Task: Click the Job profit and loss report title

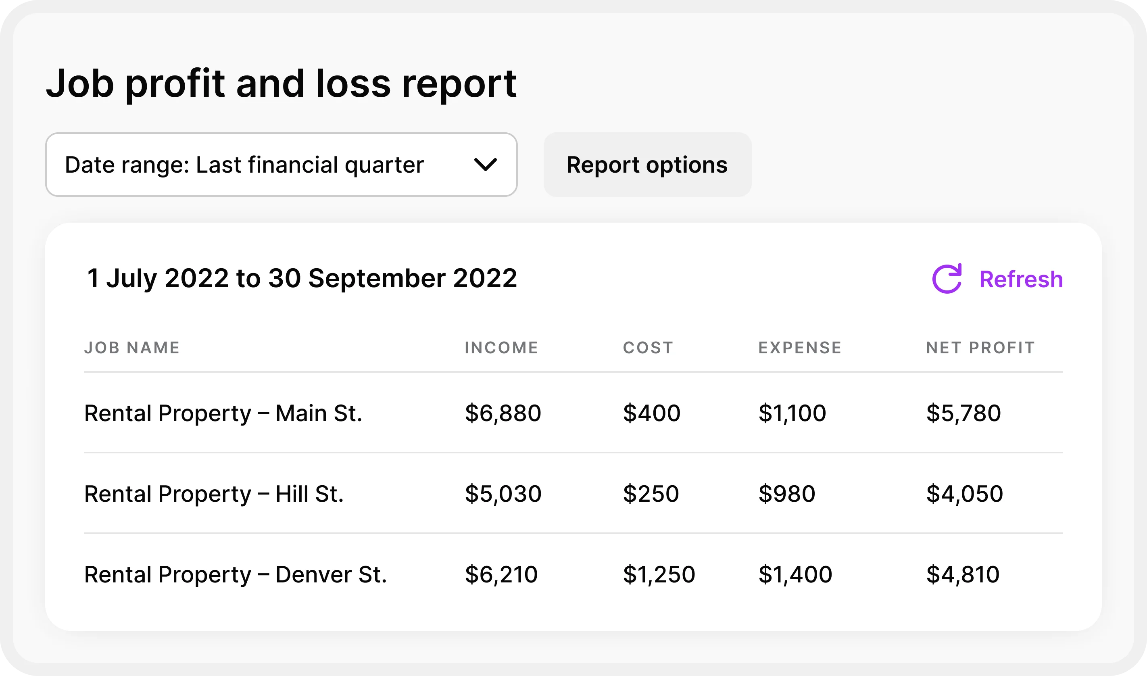Action: (281, 83)
